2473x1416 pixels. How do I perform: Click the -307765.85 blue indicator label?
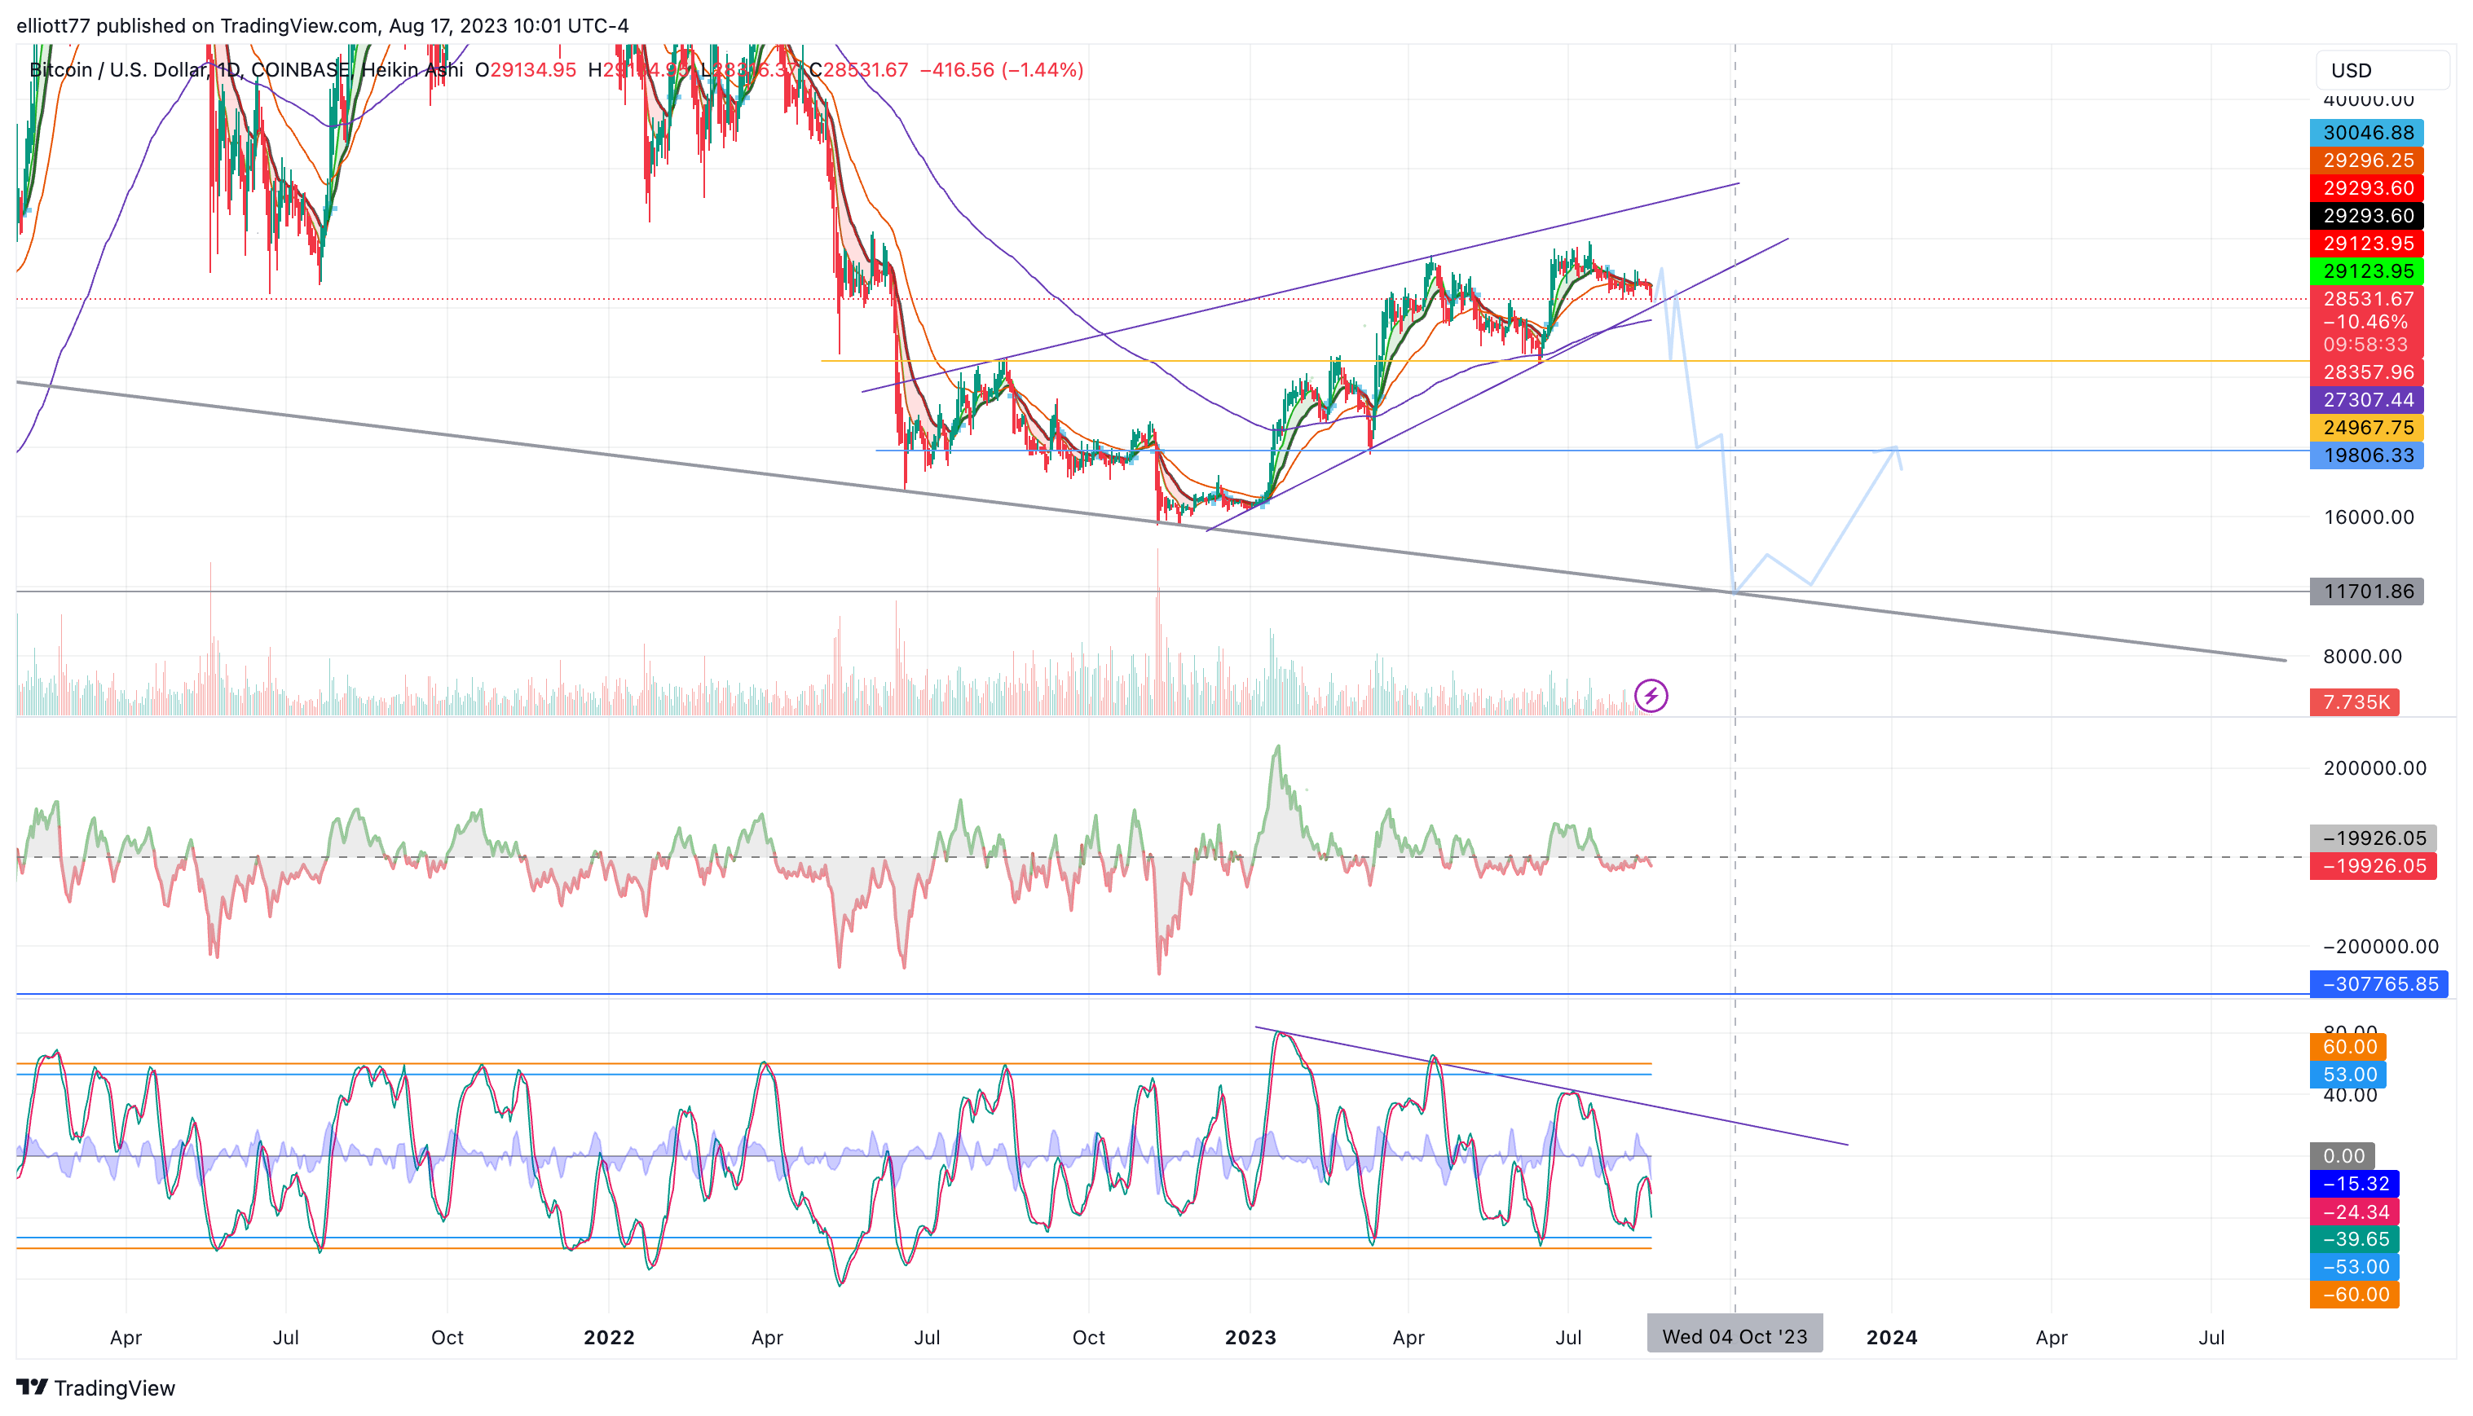click(2378, 983)
